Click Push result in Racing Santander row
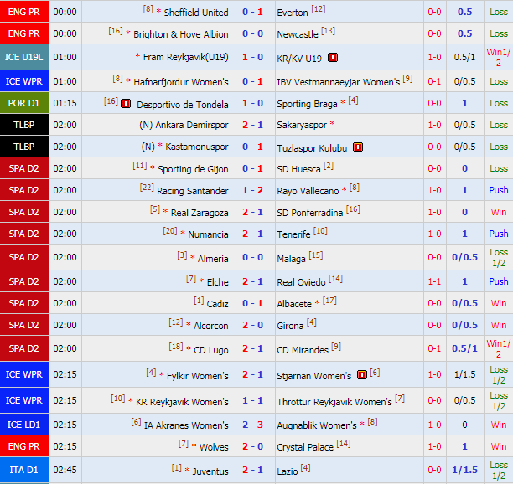Screen dimensions: 513x484 (499, 190)
